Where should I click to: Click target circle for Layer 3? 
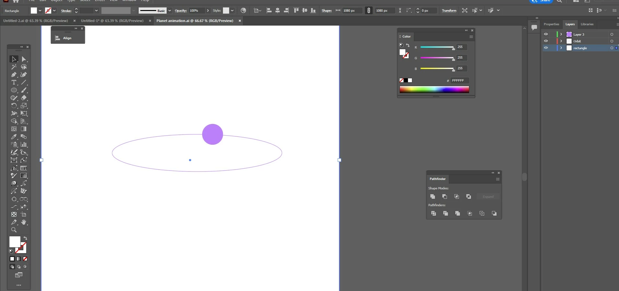(x=612, y=34)
